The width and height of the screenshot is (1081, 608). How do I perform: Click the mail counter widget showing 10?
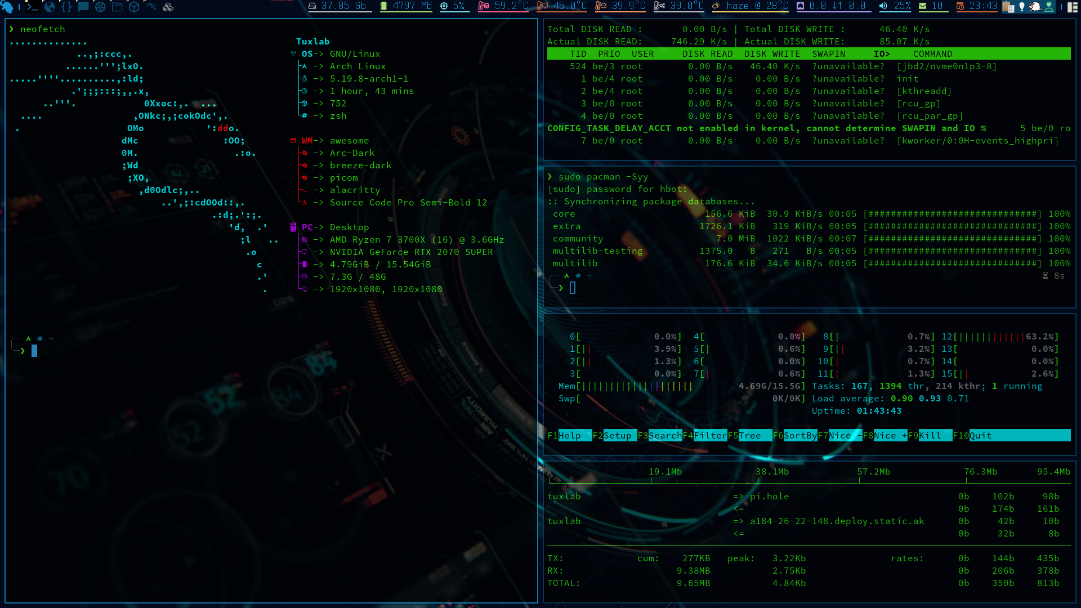tap(931, 6)
